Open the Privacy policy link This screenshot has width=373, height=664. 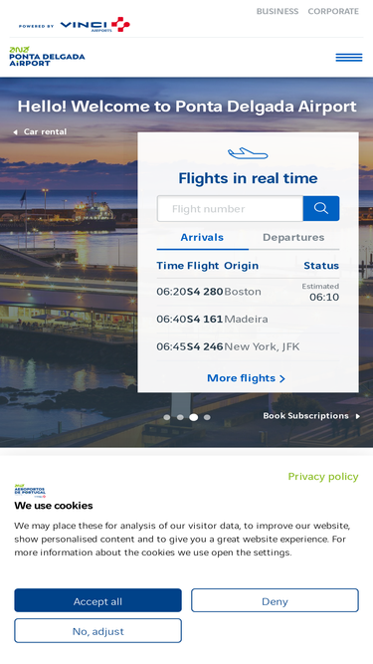click(323, 477)
